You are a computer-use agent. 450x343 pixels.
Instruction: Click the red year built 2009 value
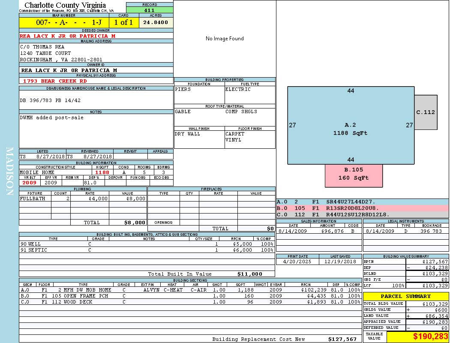click(30, 183)
